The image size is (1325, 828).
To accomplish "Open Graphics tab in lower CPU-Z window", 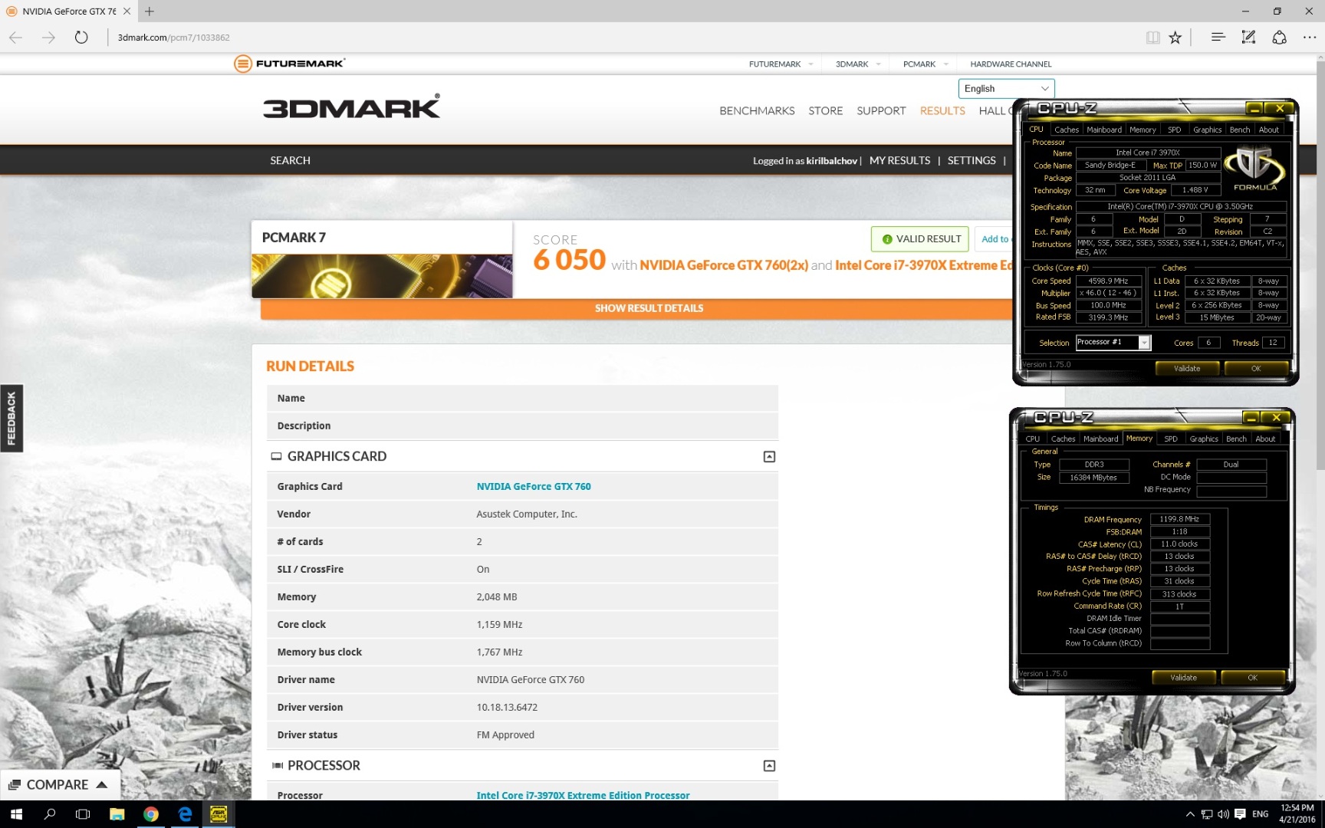I will [x=1204, y=439].
